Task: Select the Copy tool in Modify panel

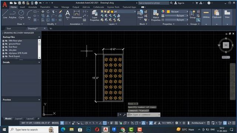Action: pos(43,16)
